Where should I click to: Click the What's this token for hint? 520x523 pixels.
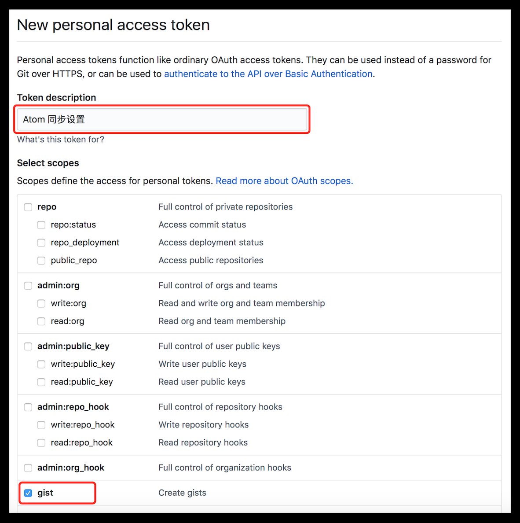point(60,140)
